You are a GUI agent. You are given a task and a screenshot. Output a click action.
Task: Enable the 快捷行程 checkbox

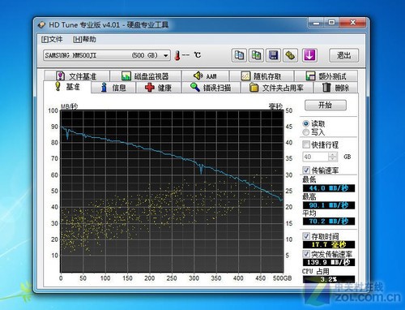pos(306,144)
